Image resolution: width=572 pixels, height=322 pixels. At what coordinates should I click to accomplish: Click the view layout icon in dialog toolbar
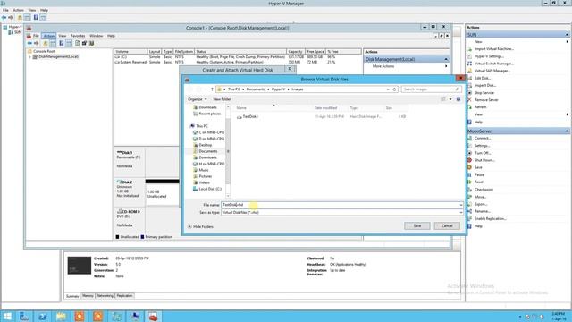click(x=443, y=99)
